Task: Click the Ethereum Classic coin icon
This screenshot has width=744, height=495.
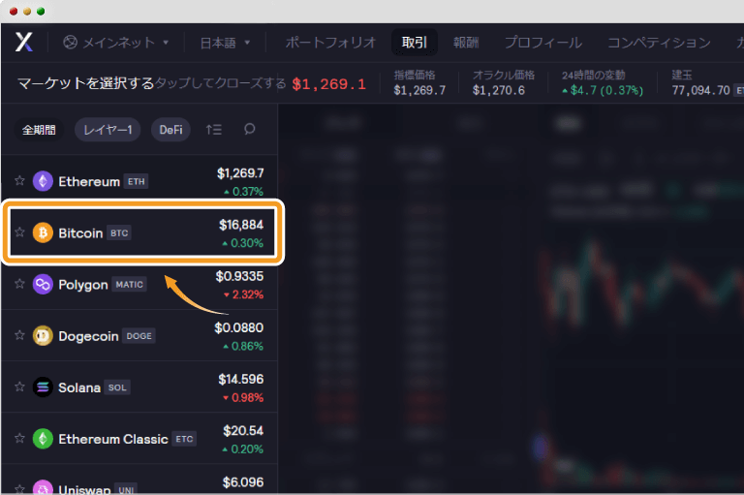Action: point(43,439)
